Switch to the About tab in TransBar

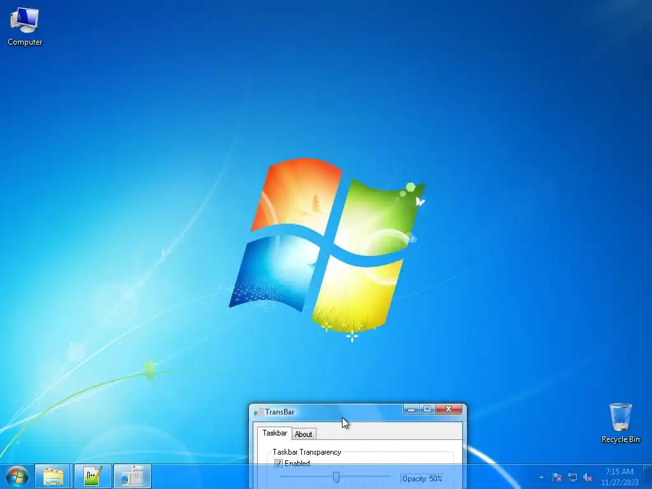click(x=304, y=434)
